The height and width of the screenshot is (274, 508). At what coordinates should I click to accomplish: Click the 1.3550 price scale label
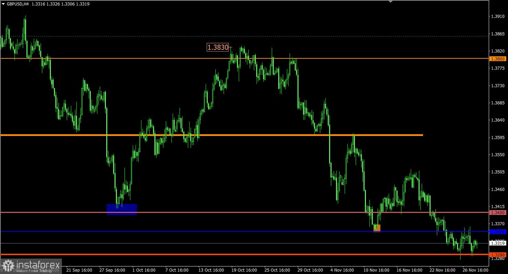coord(498,155)
